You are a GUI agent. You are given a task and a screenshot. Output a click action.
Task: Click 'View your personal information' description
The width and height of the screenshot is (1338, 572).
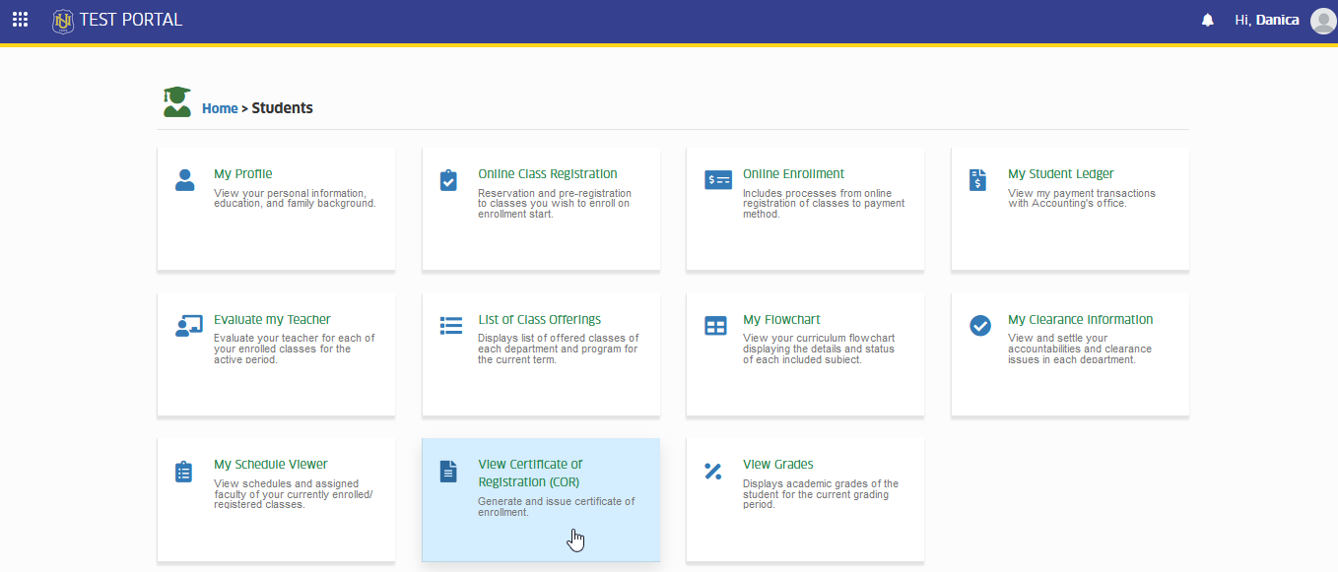pyautogui.click(x=295, y=198)
